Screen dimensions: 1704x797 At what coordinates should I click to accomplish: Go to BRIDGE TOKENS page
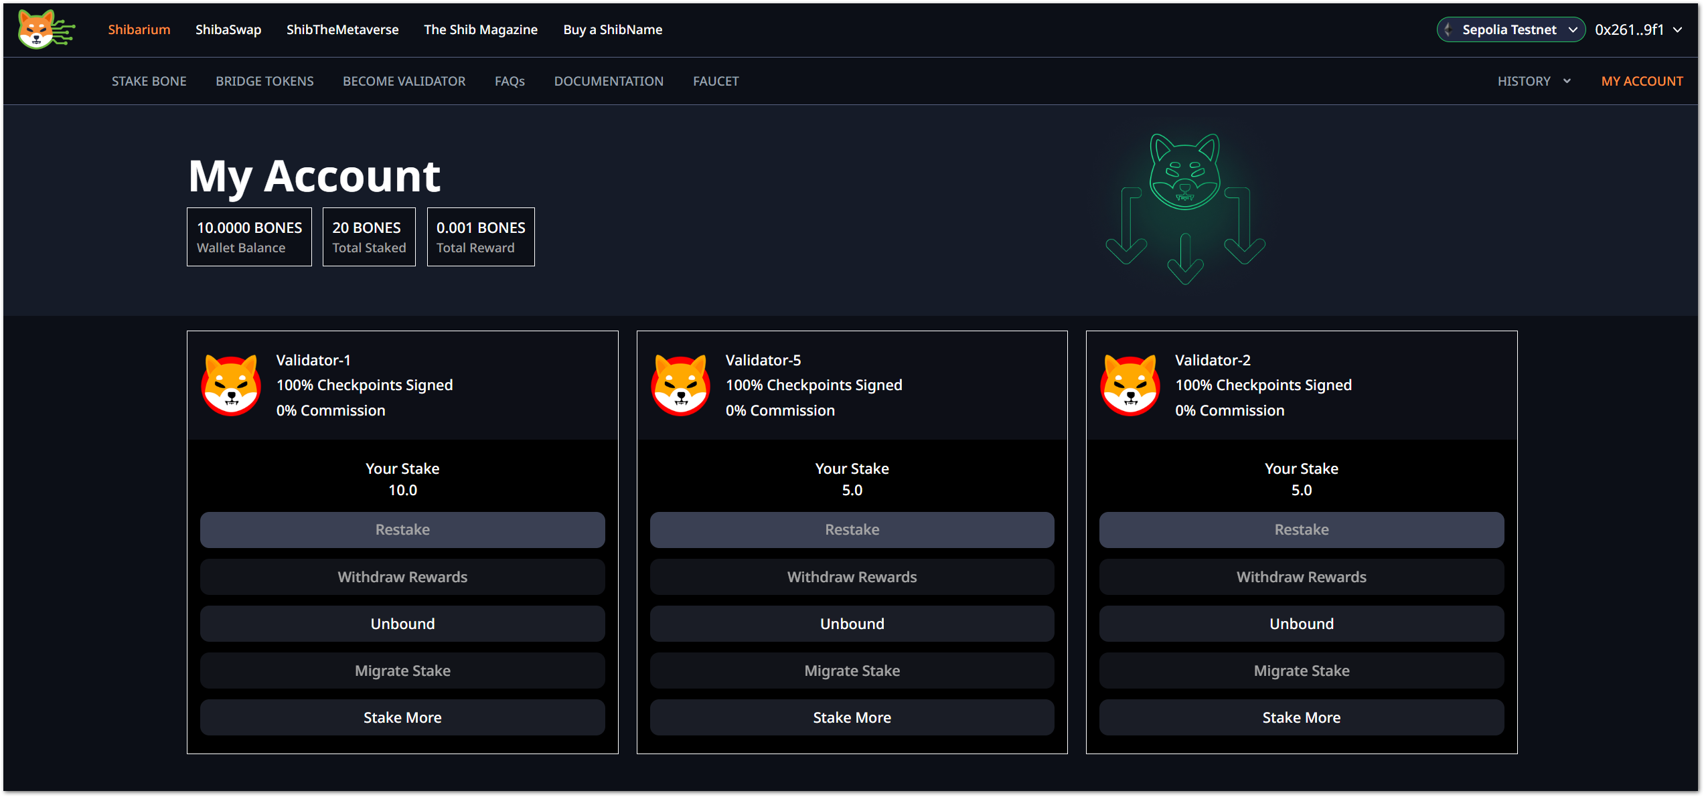tap(264, 81)
